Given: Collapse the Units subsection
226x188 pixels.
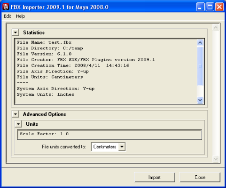Looking at the screenshot, I should tap(18, 124).
